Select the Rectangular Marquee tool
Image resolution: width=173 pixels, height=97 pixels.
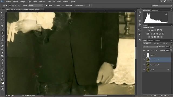tap(2, 16)
